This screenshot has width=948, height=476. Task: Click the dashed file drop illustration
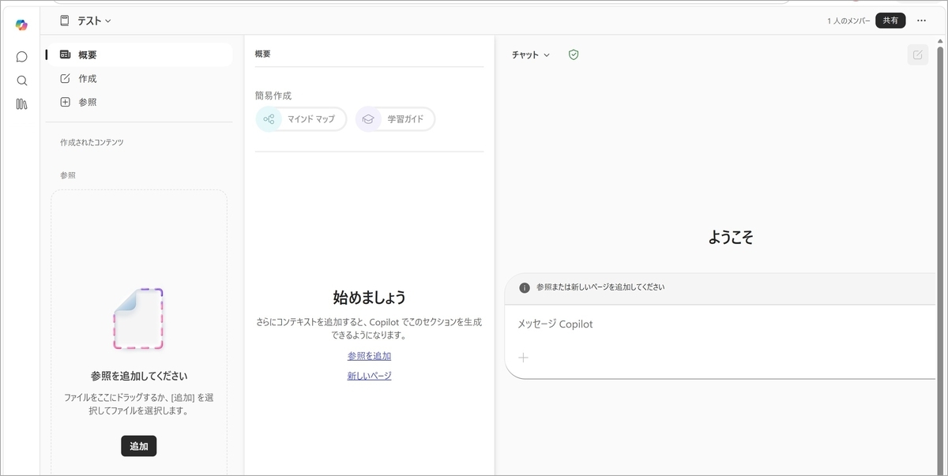(x=138, y=319)
